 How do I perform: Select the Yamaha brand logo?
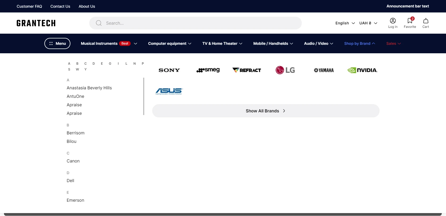(x=324, y=70)
